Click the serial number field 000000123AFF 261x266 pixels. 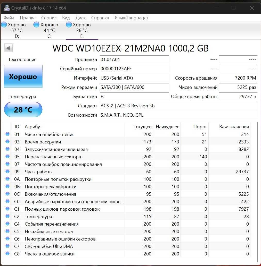coord(134,69)
